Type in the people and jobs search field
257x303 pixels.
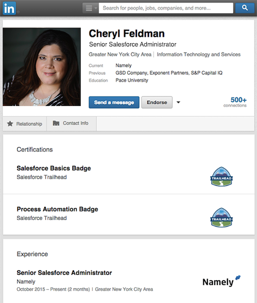pyautogui.click(x=167, y=8)
